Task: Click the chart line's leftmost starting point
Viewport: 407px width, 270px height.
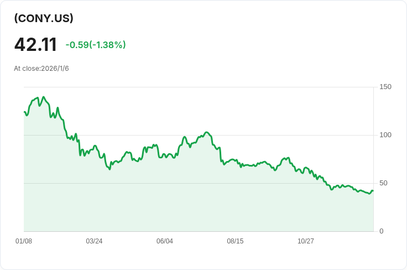Action: pyautogui.click(x=24, y=112)
